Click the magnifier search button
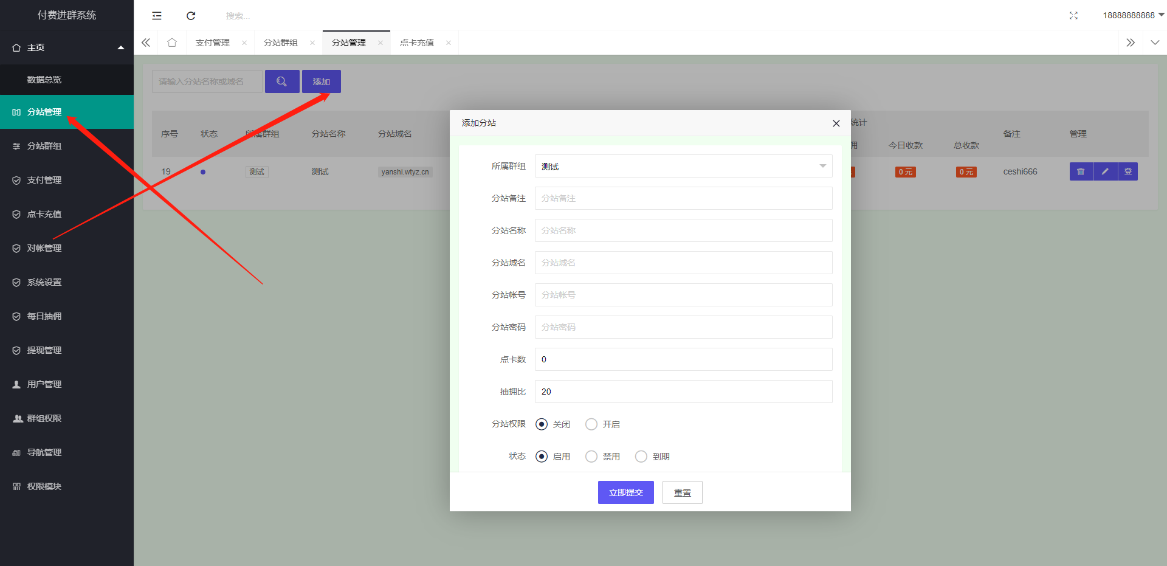Viewport: 1167px width, 566px height. click(281, 81)
